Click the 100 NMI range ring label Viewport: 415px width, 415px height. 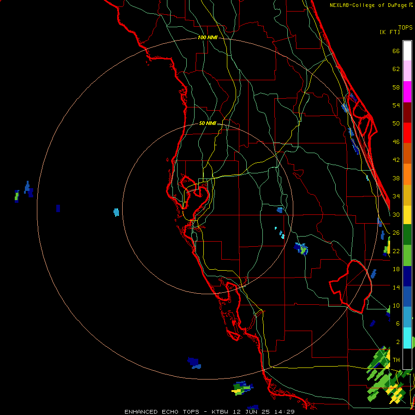(207, 38)
